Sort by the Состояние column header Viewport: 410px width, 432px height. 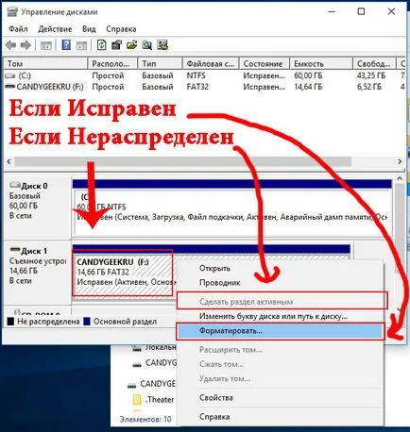265,63
